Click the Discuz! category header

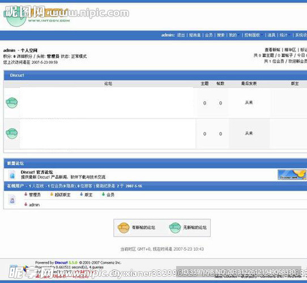[x=17, y=75]
